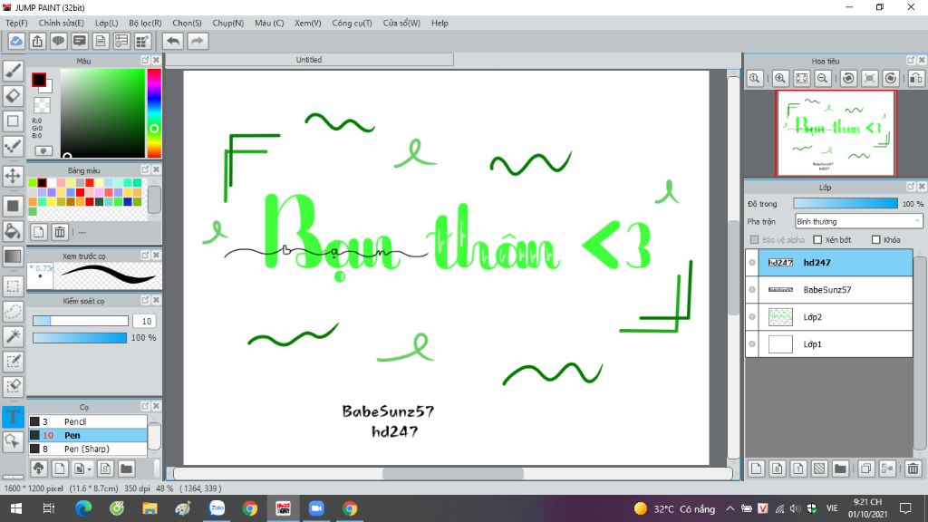Zoom in using Navigator magnifier plus
This screenshot has height=522, width=928.
780,78
